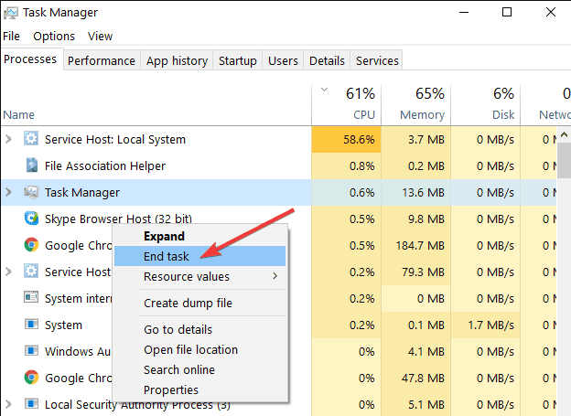This screenshot has width=571, height=416.
Task: Click the System process icon
Action: click(31, 325)
